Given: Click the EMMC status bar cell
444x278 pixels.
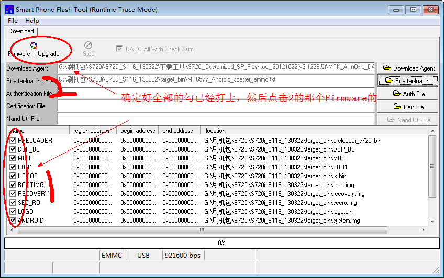Looking at the screenshot, I should (112, 256).
